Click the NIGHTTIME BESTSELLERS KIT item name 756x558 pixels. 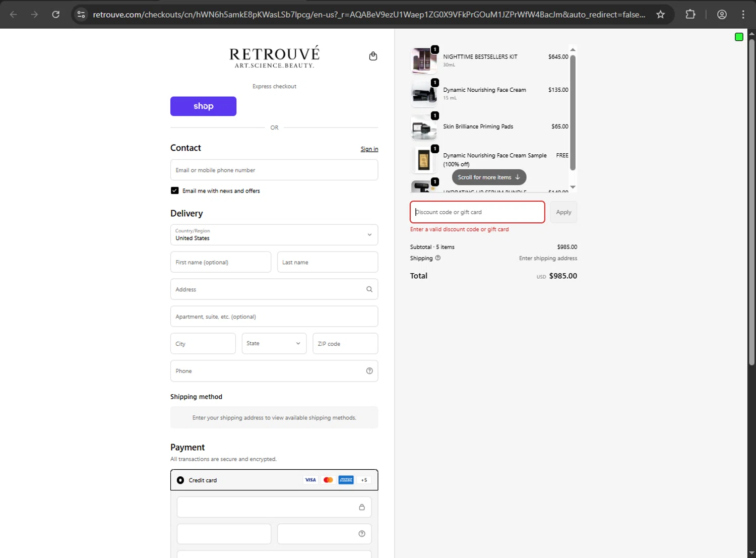click(480, 57)
